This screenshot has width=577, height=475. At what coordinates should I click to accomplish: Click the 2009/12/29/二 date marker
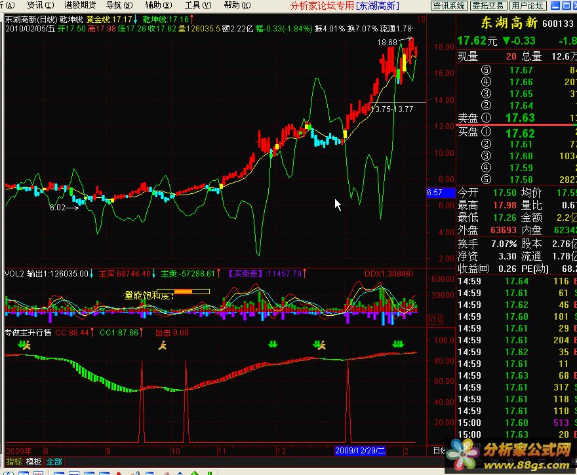pos(360,450)
